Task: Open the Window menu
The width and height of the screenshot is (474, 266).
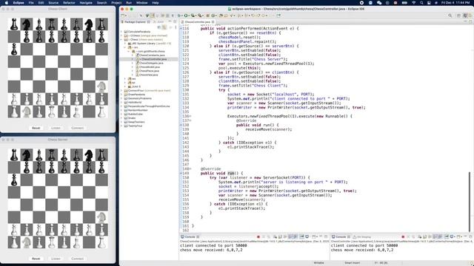Action: coord(141,3)
